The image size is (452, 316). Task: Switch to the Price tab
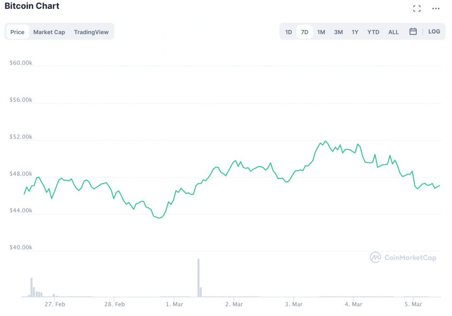[x=18, y=32]
